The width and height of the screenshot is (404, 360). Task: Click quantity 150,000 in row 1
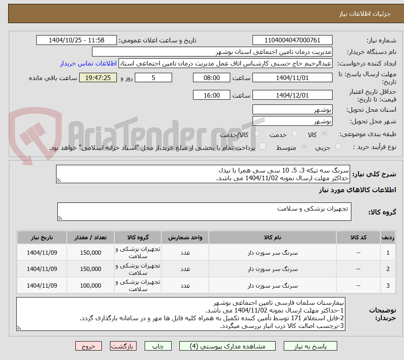point(90,253)
